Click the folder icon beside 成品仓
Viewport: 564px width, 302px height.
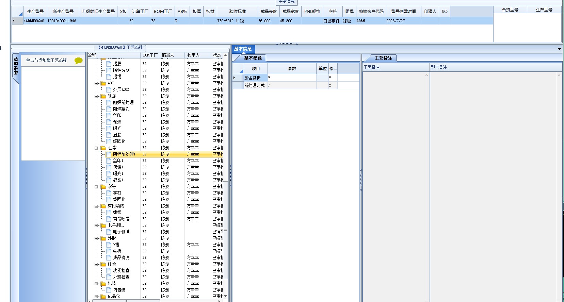coord(103,296)
